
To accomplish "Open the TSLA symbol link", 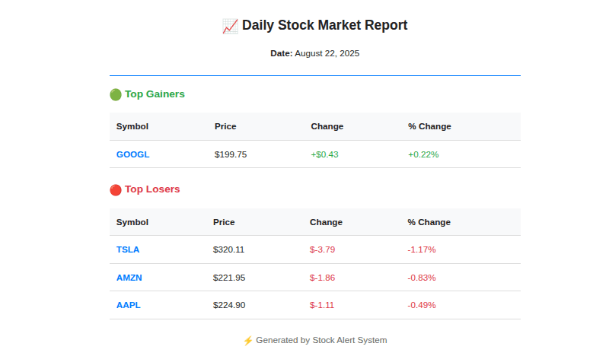I will [128, 249].
